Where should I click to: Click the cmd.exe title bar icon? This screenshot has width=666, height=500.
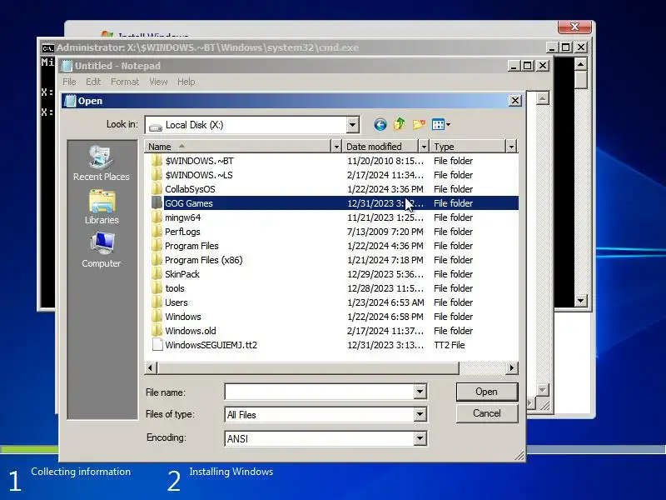48,48
